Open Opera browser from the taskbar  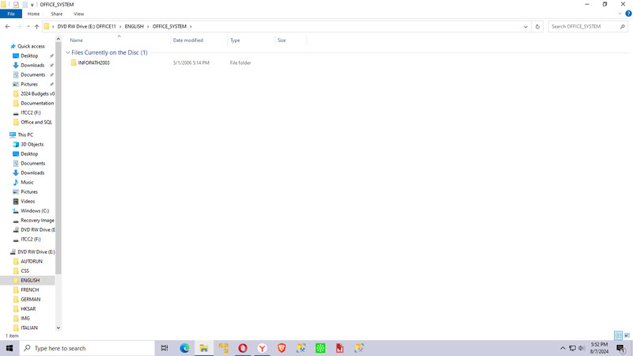tap(243, 348)
